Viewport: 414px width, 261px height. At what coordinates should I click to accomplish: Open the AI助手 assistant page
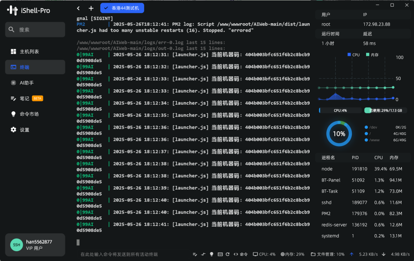click(x=35, y=83)
